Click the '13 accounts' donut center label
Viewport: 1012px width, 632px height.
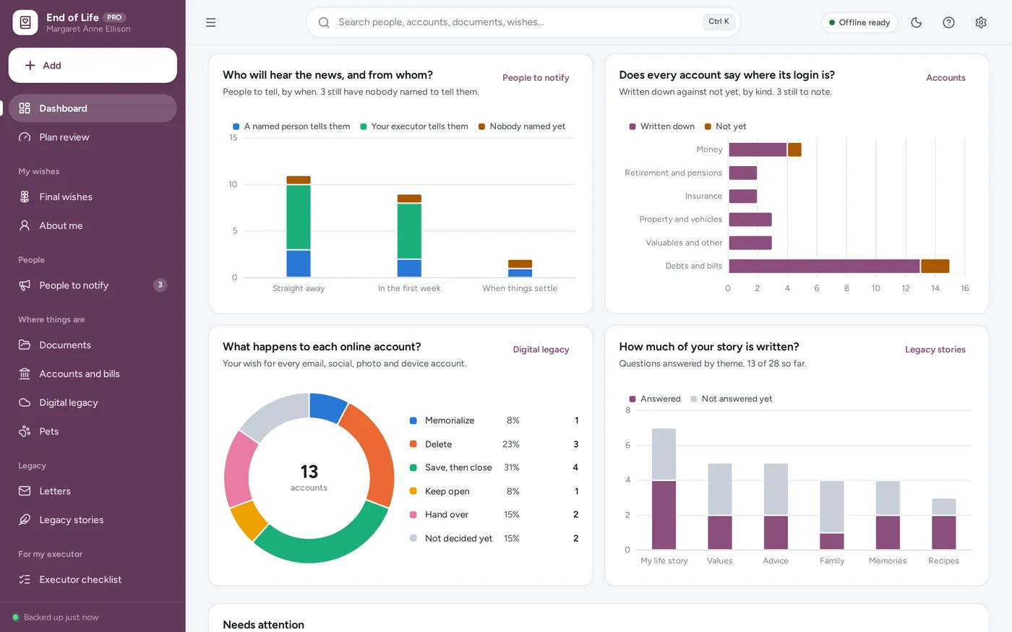(x=309, y=477)
